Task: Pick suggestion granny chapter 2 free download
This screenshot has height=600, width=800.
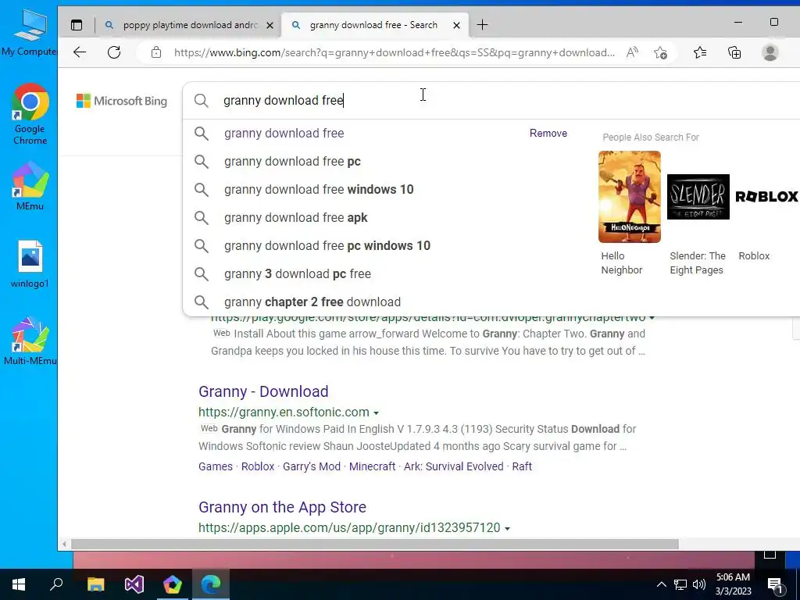Action: pyautogui.click(x=312, y=302)
